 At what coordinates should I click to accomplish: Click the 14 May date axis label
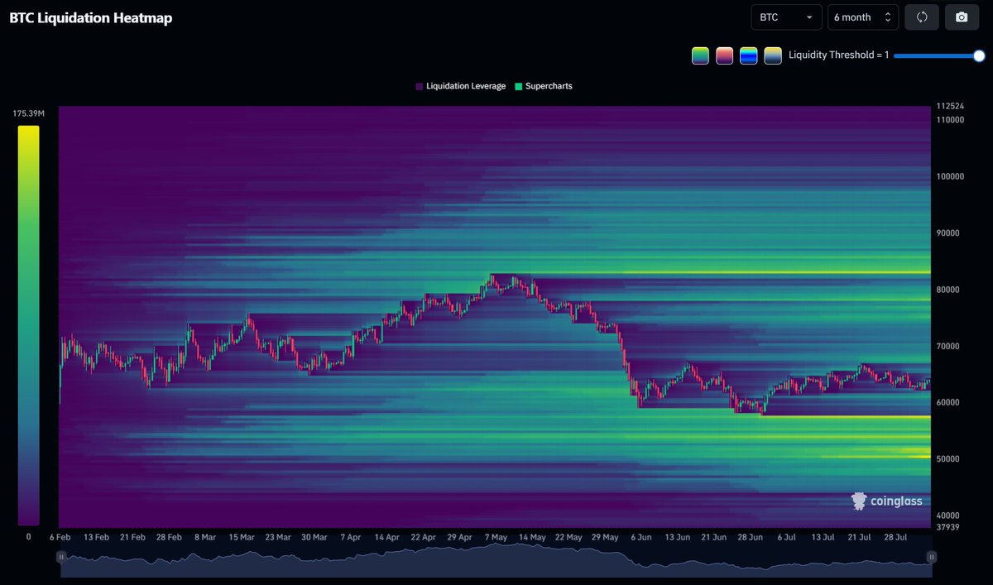[532, 537]
